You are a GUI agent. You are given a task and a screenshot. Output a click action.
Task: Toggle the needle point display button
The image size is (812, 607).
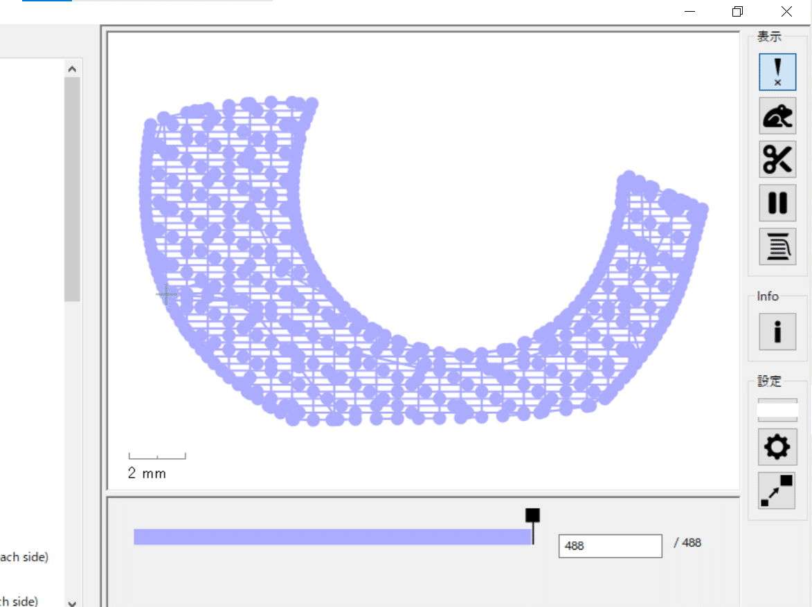[x=777, y=72]
